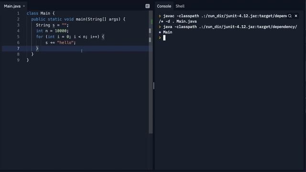Viewport: 306px width, 172px height.
Task: Open the editor format/menu icon
Action: (148, 6)
